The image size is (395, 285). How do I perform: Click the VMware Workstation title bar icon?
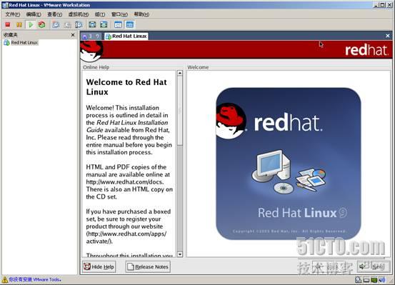click(x=5, y=5)
